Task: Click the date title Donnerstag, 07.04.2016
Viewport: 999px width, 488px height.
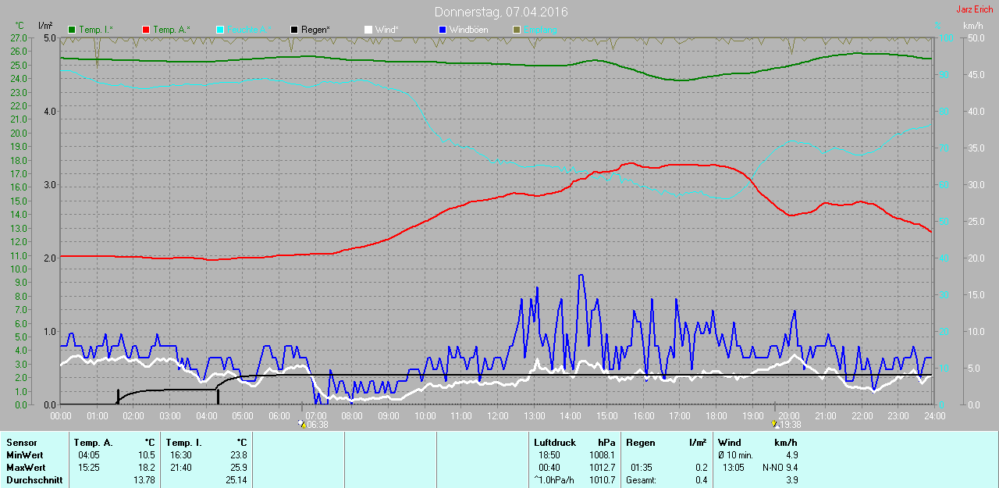Action: click(500, 12)
